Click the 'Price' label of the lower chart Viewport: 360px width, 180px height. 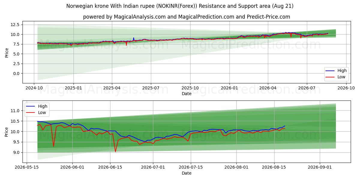(7, 132)
